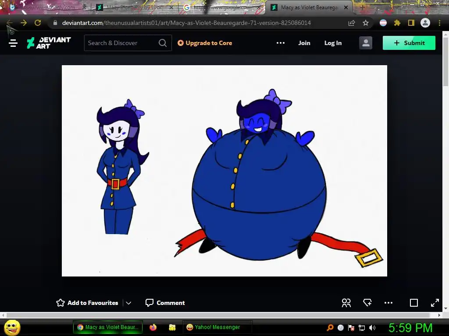The image size is (449, 336).
Task: Open the Upgrade to Core link
Action: coord(205,43)
